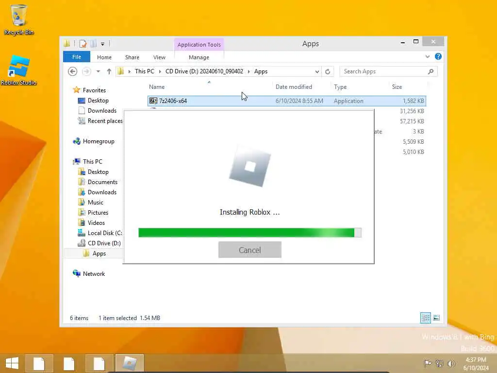Image resolution: width=497 pixels, height=373 pixels.
Task: Open the recent locations dropdown arrow
Action: 98,71
